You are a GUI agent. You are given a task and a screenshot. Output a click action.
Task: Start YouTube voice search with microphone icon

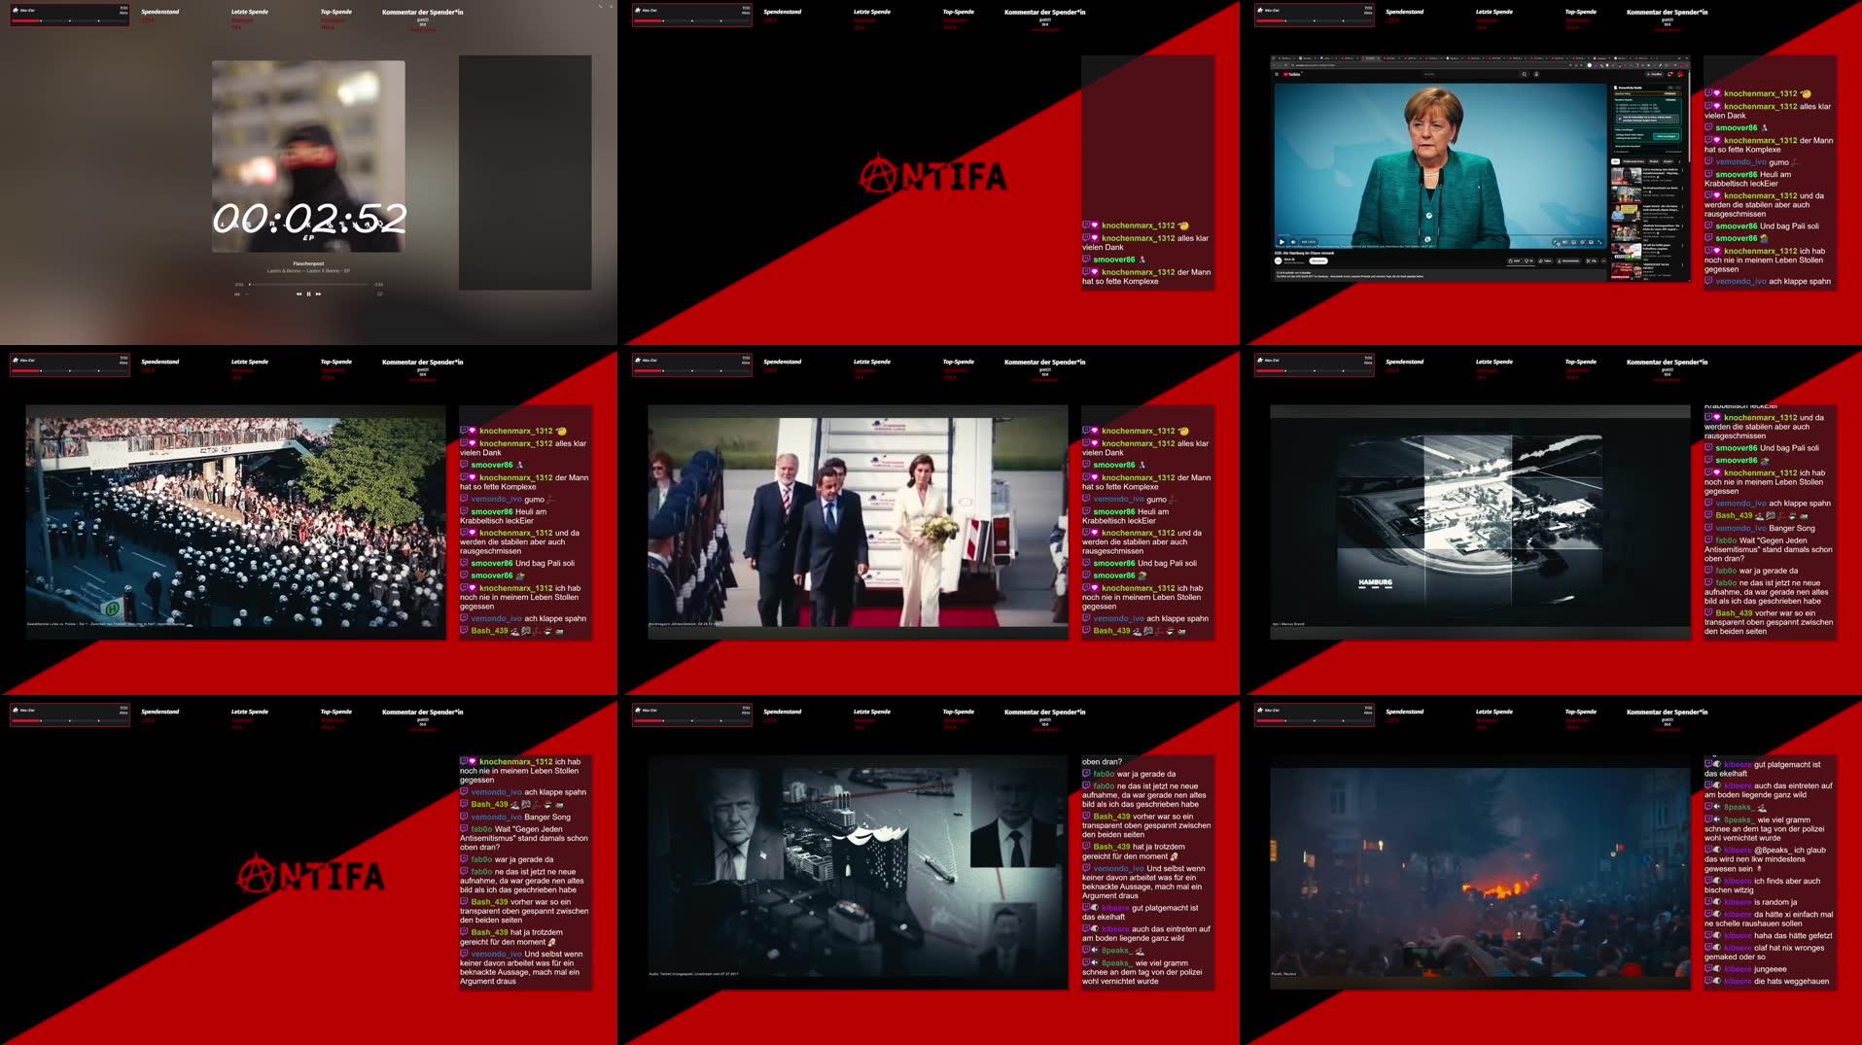1536,74
